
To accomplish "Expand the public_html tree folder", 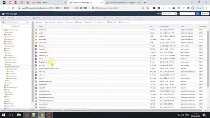I will coord(4,106).
